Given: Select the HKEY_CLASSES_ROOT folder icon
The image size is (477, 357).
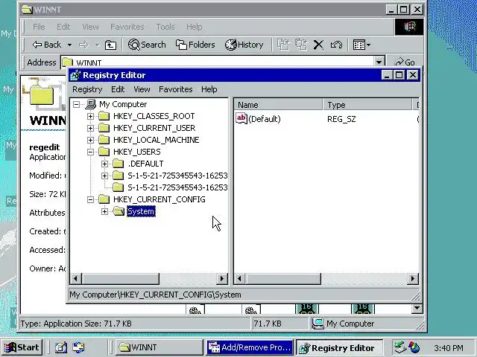Looking at the screenshot, I should click(x=104, y=116).
